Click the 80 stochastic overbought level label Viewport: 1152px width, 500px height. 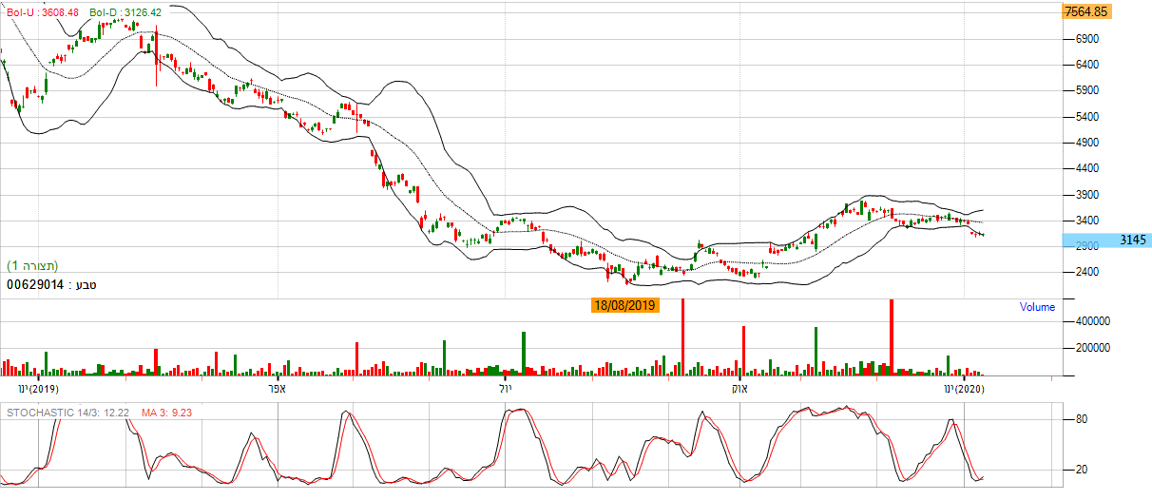[1081, 419]
